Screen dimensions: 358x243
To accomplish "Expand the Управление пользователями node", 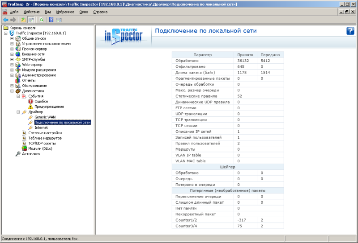I will coord(12,44).
